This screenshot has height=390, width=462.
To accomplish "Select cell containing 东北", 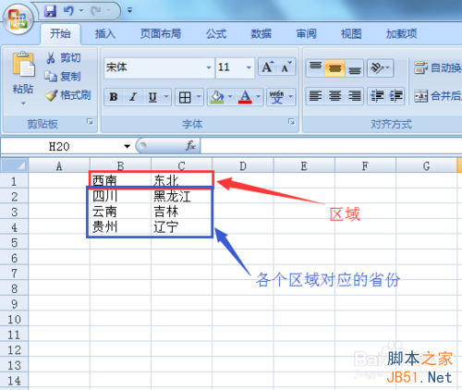I will tap(181, 180).
